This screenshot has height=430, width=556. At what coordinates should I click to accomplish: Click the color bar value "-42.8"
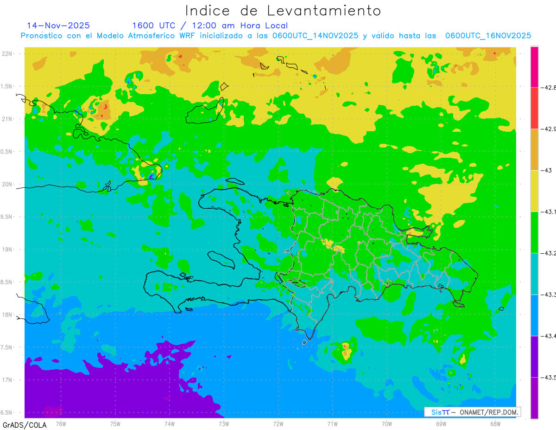pyautogui.click(x=548, y=87)
